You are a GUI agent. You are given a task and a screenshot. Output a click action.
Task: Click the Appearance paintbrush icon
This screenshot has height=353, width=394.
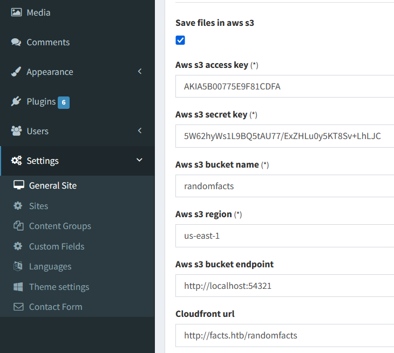coord(16,72)
